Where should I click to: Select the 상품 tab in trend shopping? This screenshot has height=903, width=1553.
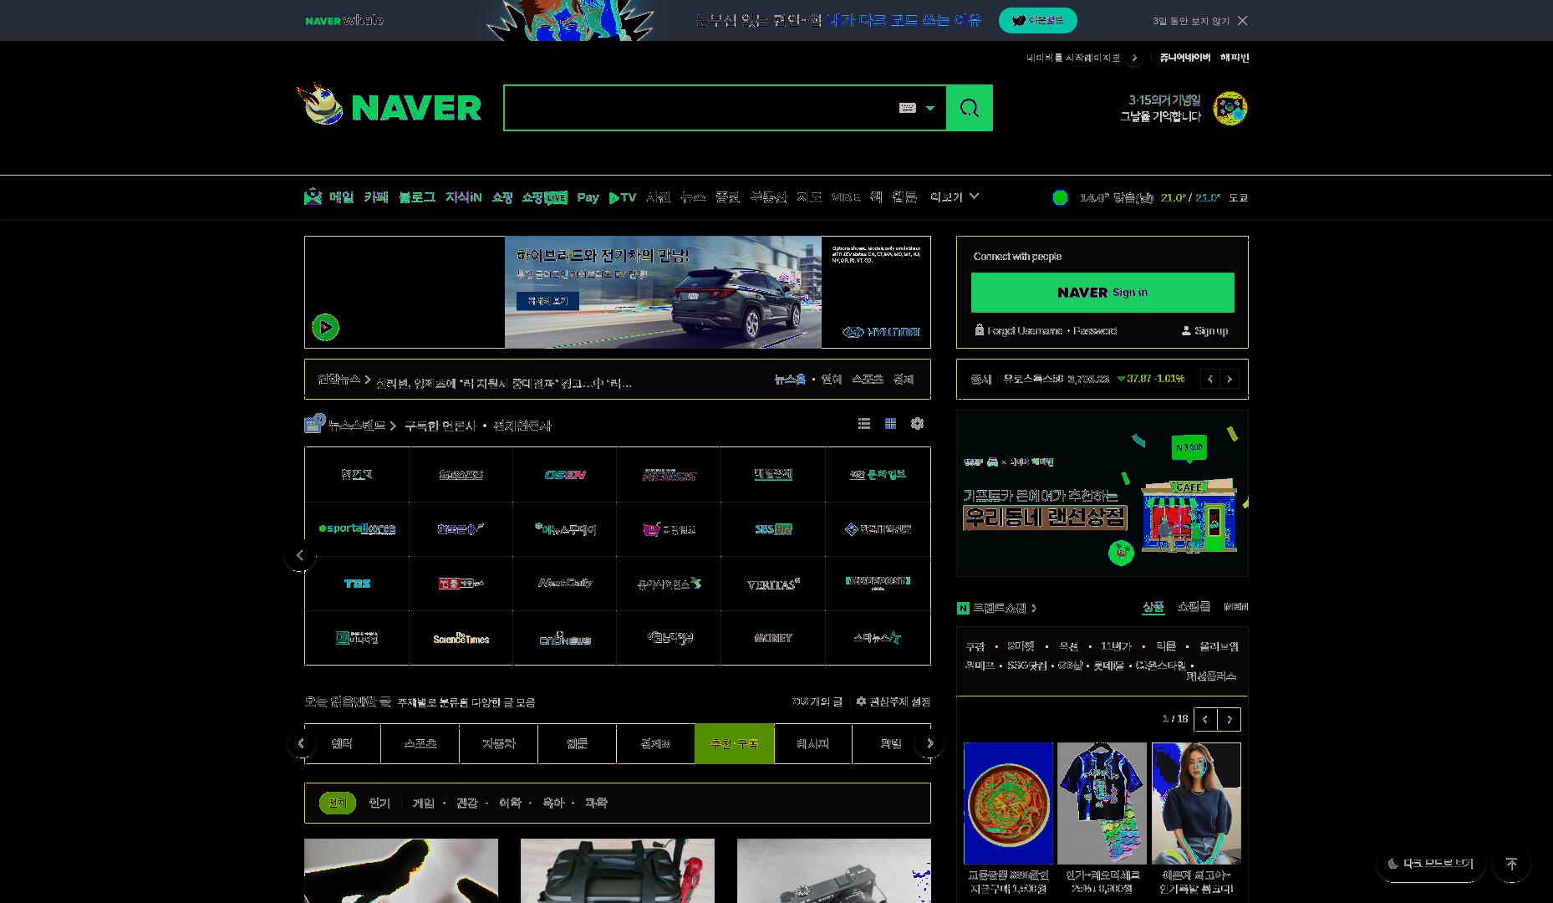click(1153, 607)
